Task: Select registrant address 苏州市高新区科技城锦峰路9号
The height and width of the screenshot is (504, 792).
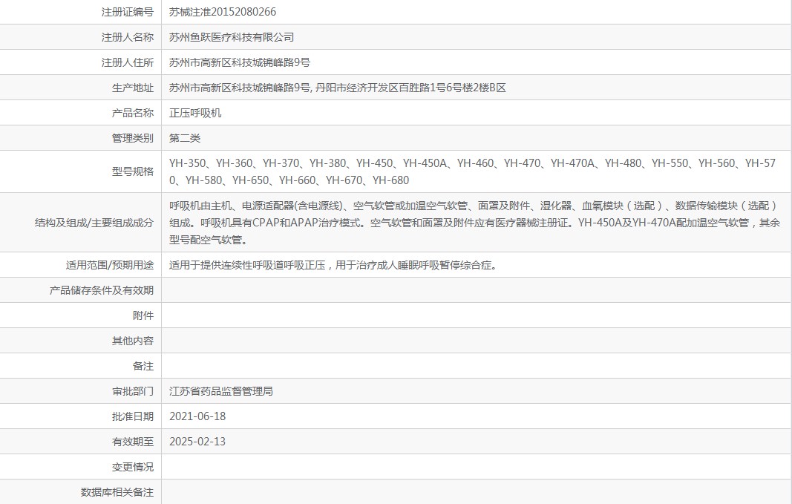Action: (x=240, y=62)
